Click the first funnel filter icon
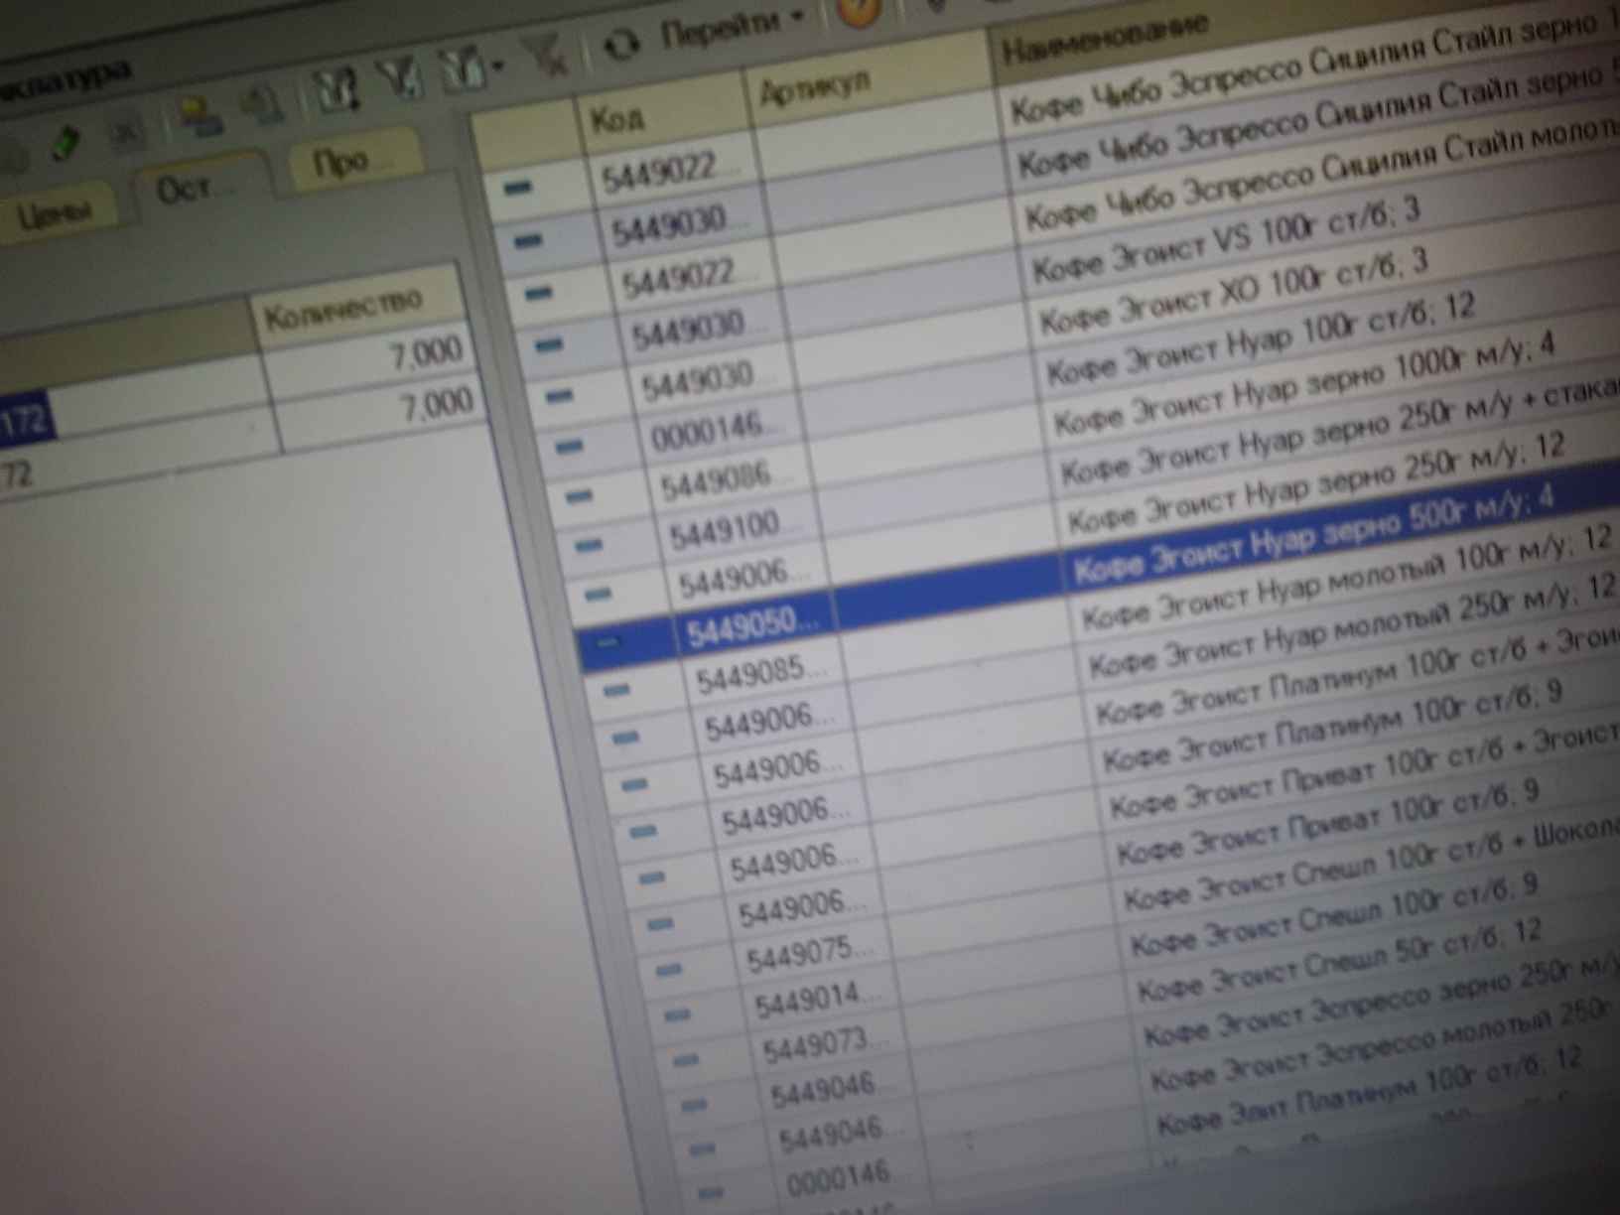1620x1215 pixels. tap(337, 89)
